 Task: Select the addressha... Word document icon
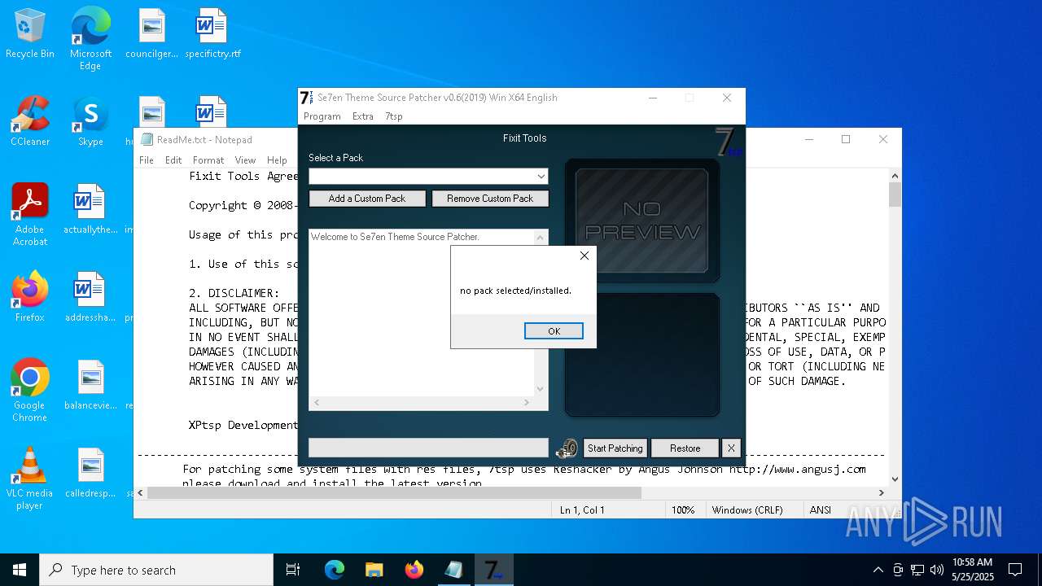[90, 297]
